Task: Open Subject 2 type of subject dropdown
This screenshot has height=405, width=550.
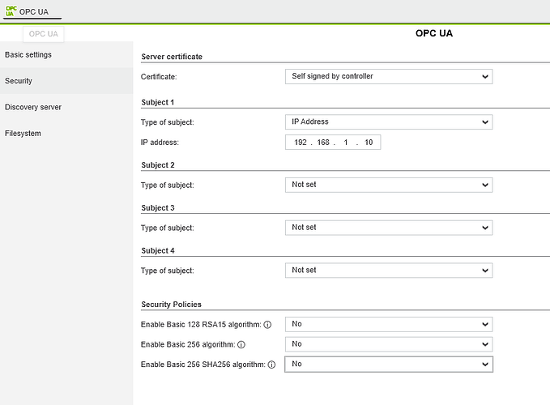Action: (389, 185)
